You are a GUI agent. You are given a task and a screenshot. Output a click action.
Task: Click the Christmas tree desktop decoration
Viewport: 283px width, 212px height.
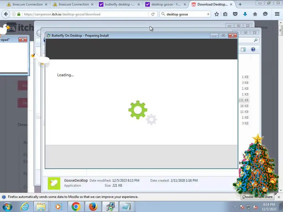click(x=256, y=166)
